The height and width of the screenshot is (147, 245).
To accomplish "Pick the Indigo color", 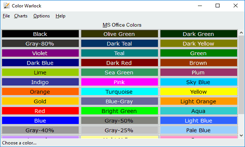I will [40, 82].
